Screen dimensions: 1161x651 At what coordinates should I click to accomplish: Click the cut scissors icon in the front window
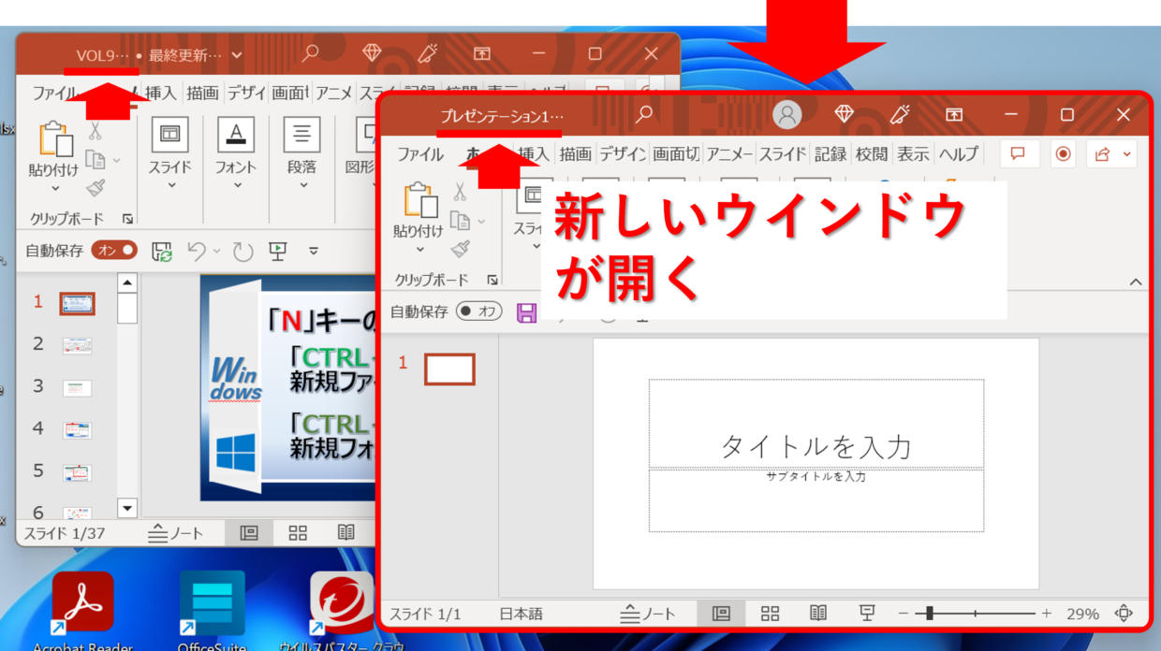pos(459,192)
